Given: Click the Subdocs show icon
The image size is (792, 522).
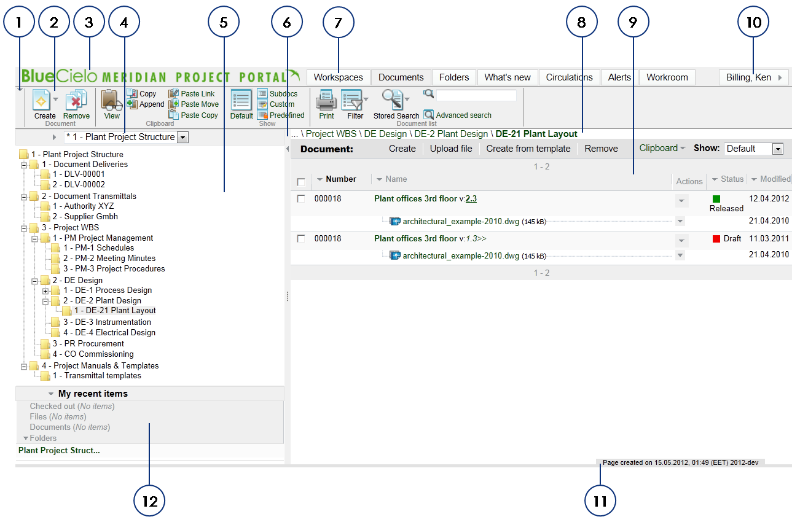Looking at the screenshot, I should pyautogui.click(x=262, y=93).
